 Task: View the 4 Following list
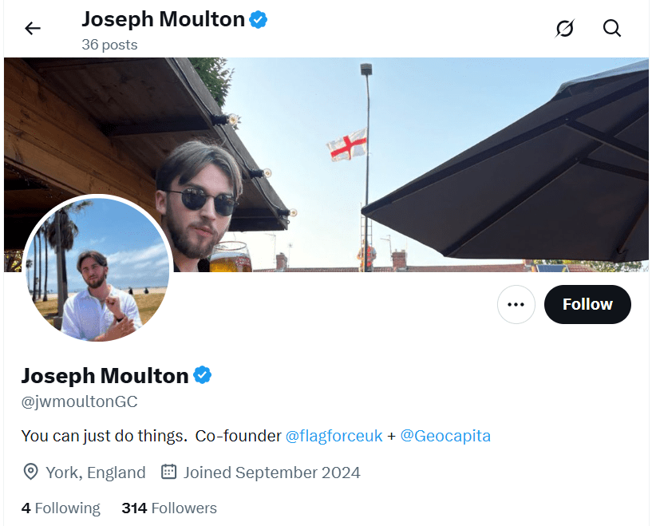61,508
